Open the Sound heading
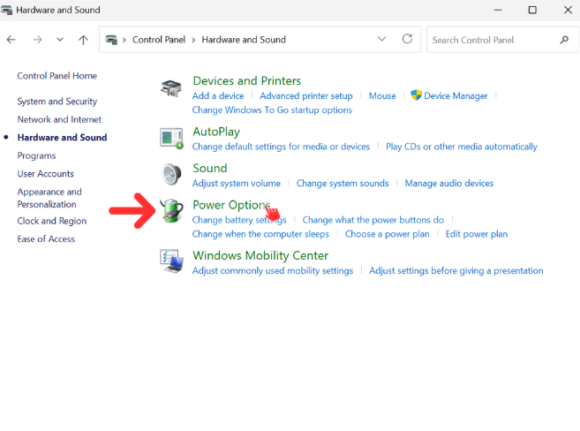 click(210, 168)
